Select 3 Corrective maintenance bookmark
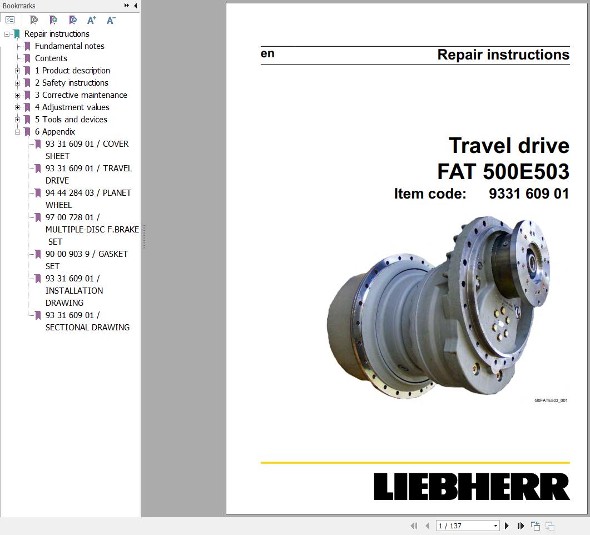Screen dimensions: 590x535 pyautogui.click(x=81, y=95)
